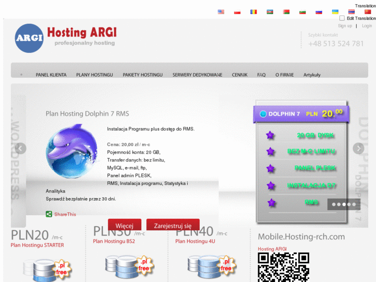Visit the FAQ menu item

click(x=261, y=75)
